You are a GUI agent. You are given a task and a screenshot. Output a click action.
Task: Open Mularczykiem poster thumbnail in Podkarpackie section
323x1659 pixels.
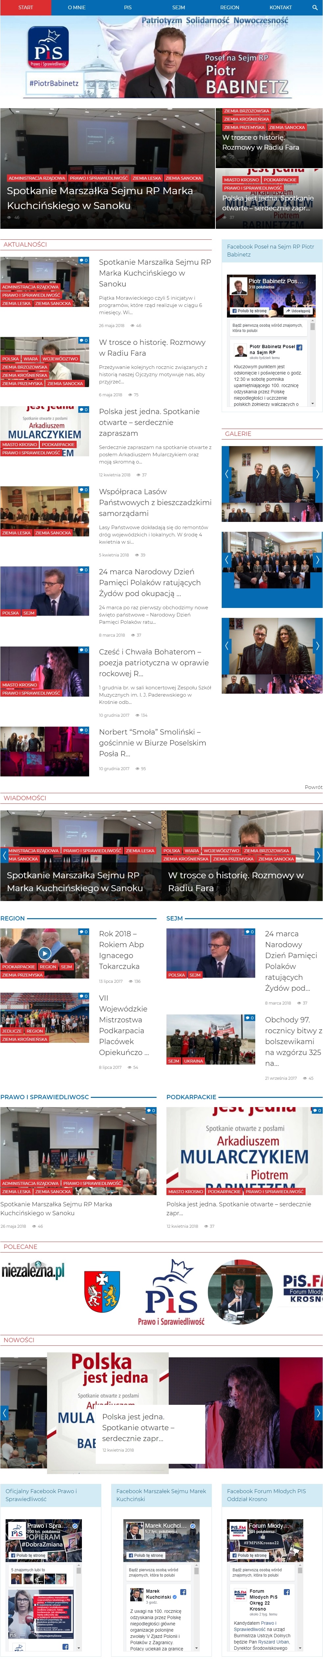coord(244,1151)
